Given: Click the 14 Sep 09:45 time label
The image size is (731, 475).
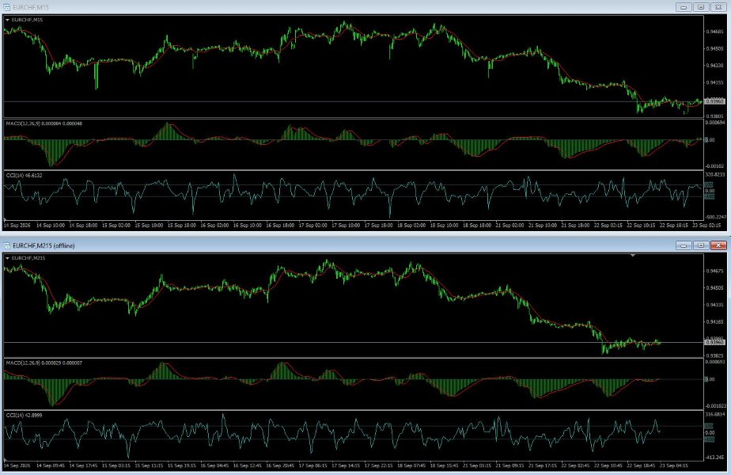Looking at the screenshot, I should [x=51, y=465].
